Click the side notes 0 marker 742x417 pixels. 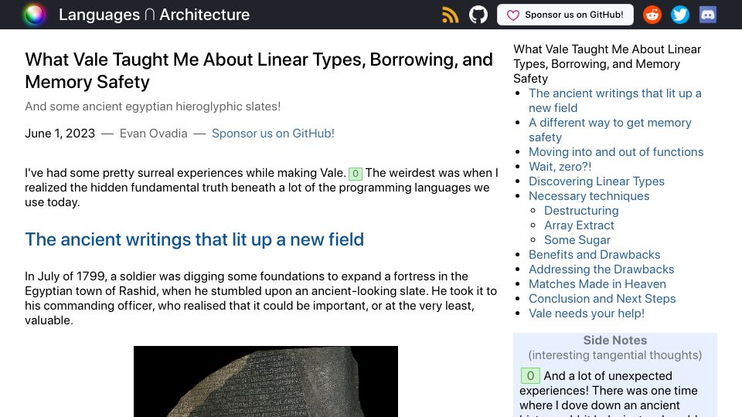click(530, 376)
